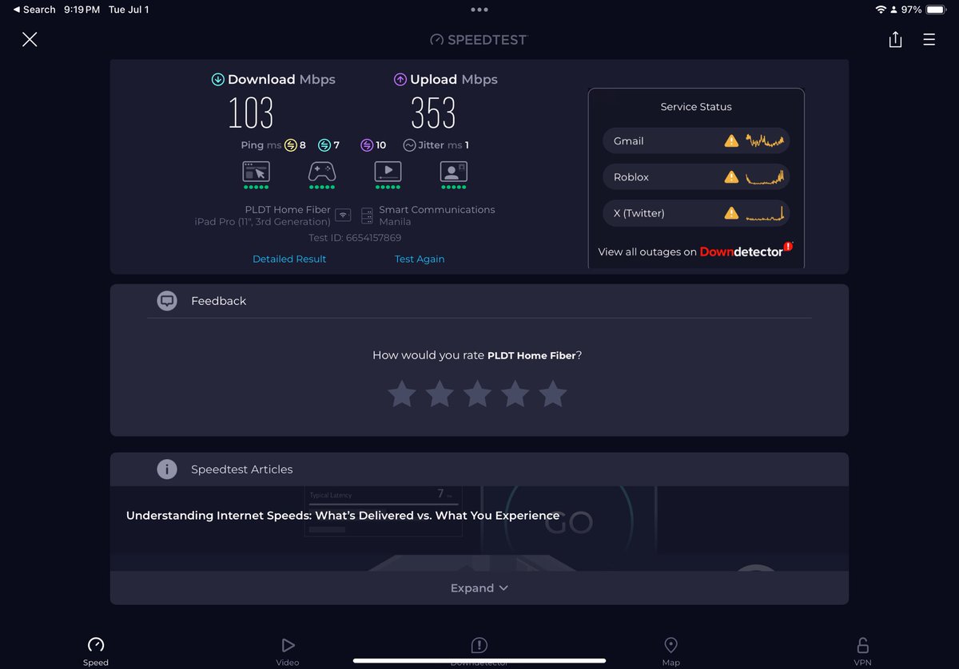Tap the Wi-Fi connection icon by PLDT
Screen dimensions: 959x669
(x=343, y=215)
